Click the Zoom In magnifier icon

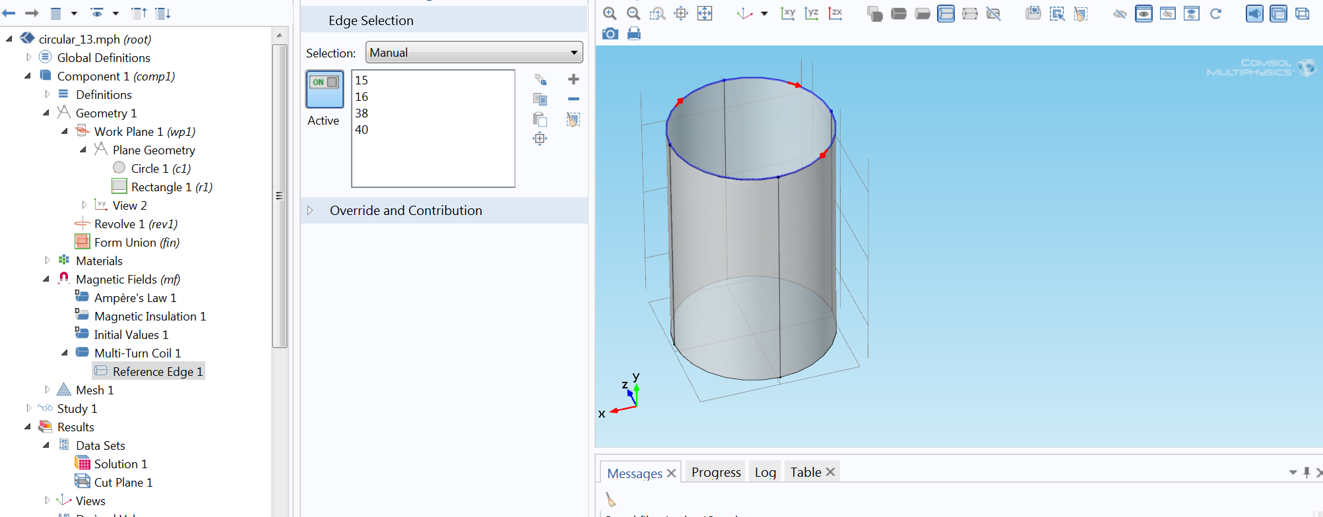coord(610,13)
